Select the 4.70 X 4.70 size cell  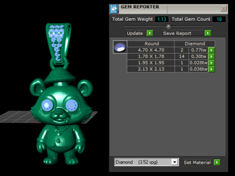151,50
